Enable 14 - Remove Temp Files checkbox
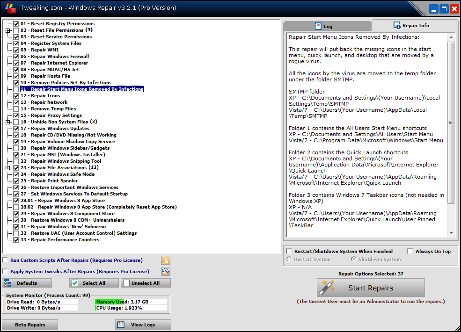 (x=16, y=109)
